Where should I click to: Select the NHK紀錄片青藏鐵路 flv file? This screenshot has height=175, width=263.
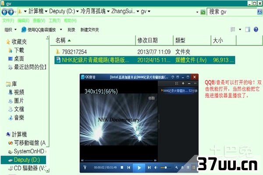tap(145, 60)
